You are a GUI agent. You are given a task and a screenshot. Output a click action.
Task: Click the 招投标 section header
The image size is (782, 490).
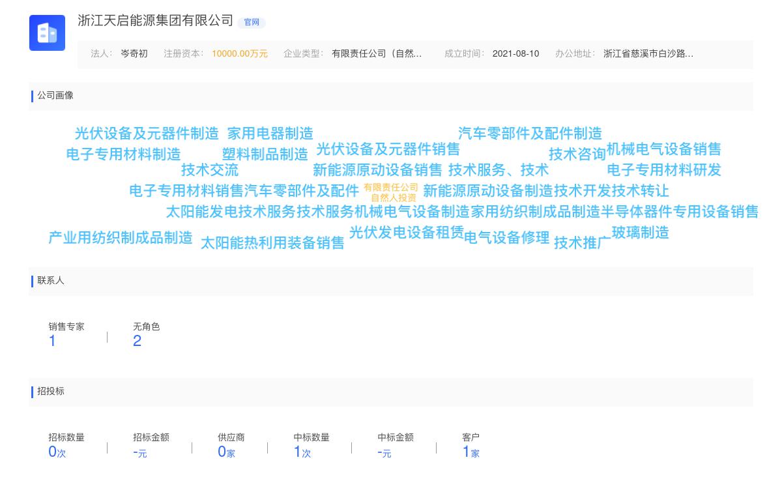coord(50,392)
